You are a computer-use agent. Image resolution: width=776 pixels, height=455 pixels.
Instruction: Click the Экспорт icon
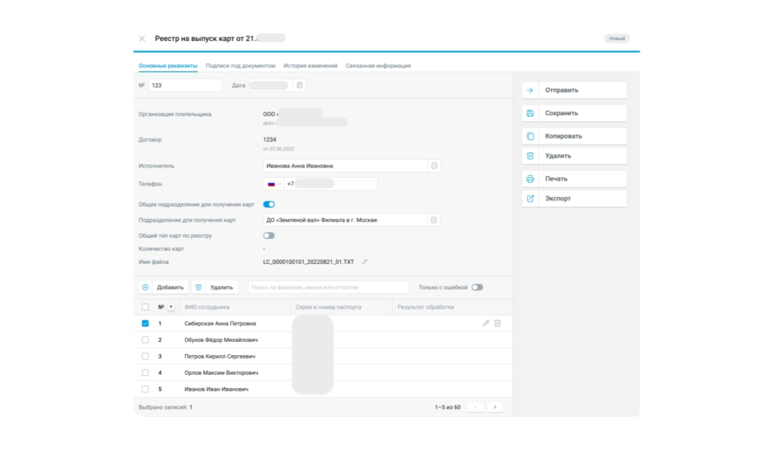530,199
